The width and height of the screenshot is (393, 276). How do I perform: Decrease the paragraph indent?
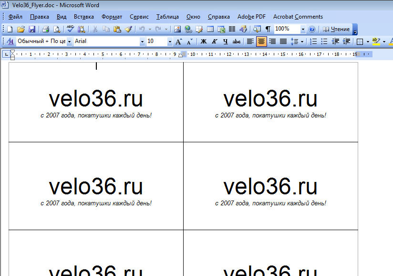(335, 41)
